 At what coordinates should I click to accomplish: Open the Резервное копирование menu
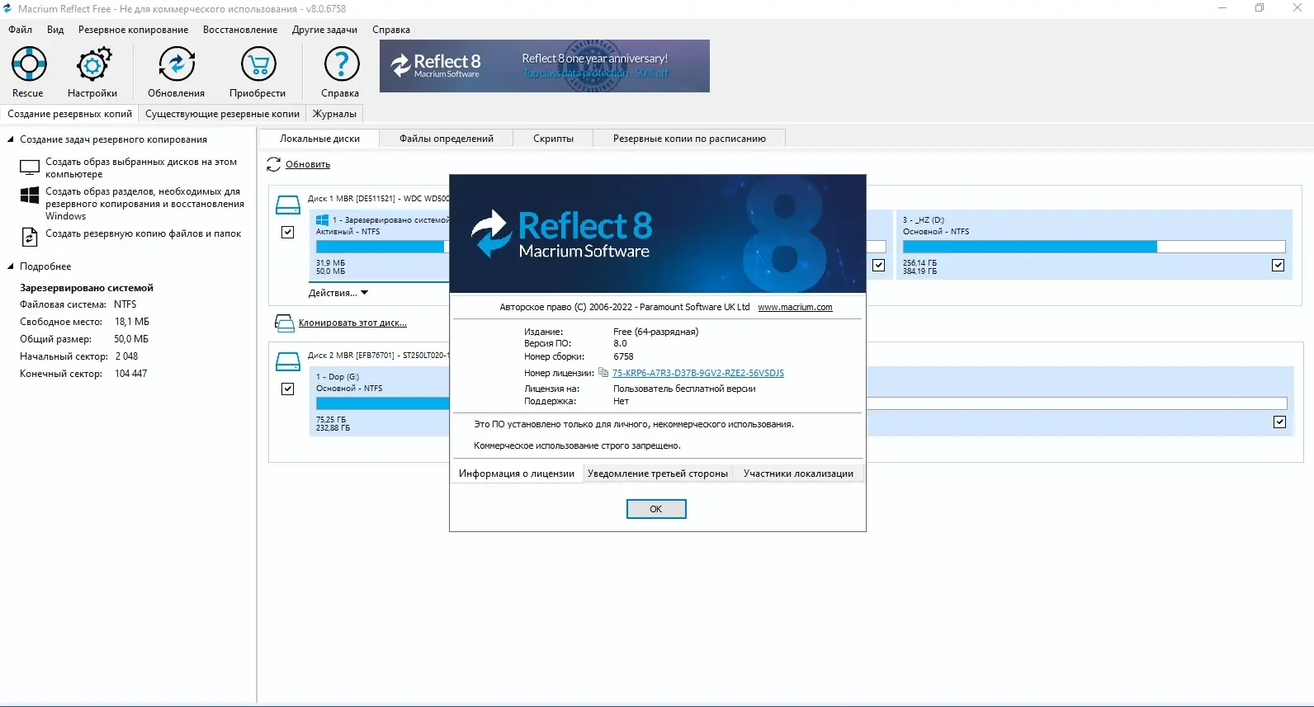tap(134, 30)
